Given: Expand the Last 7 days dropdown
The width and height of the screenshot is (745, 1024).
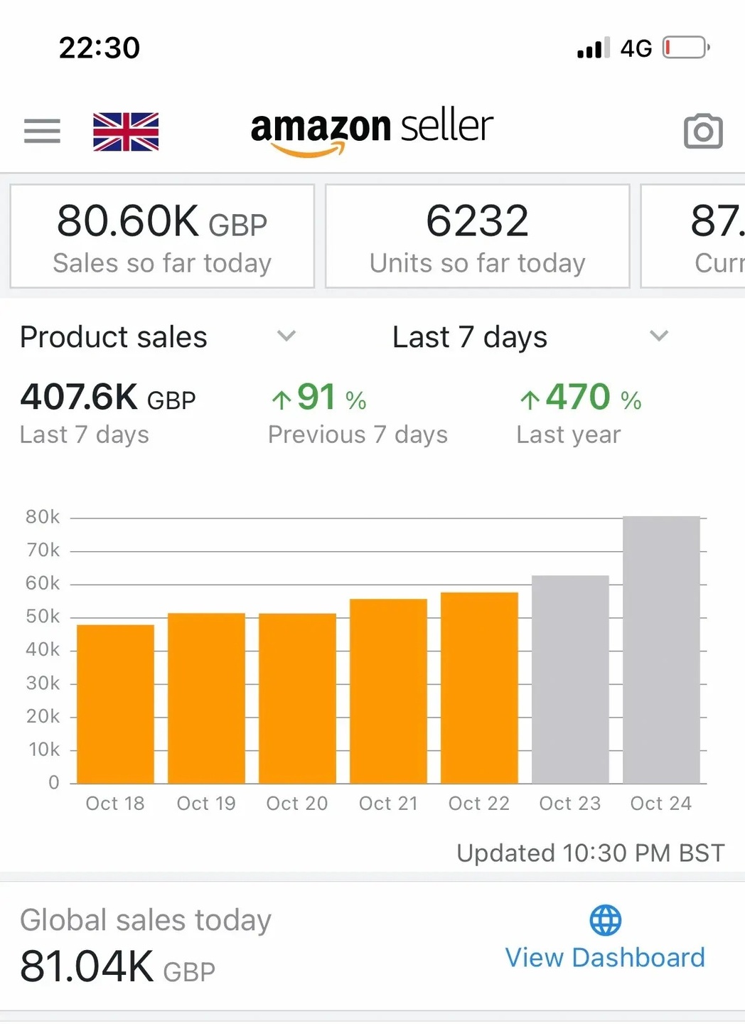Looking at the screenshot, I should (659, 336).
